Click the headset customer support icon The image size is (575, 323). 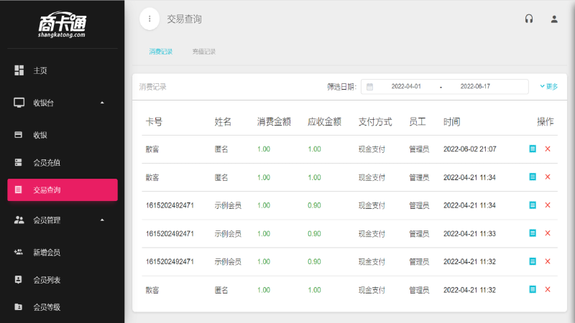tap(529, 19)
